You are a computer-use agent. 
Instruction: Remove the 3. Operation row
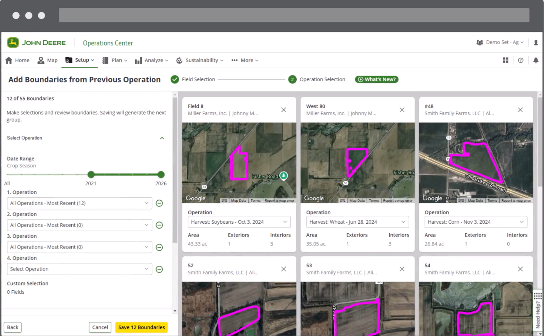point(159,247)
